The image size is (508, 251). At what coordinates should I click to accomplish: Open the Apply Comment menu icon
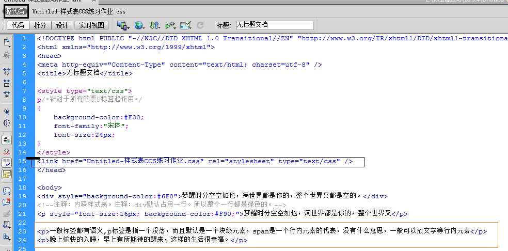click(x=7, y=191)
